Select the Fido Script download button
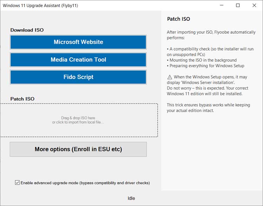The width and height of the screenshot is (263, 206). pyautogui.click(x=78, y=77)
